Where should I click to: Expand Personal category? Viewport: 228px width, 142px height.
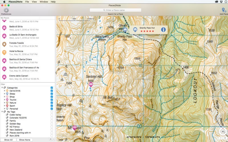click(5, 109)
